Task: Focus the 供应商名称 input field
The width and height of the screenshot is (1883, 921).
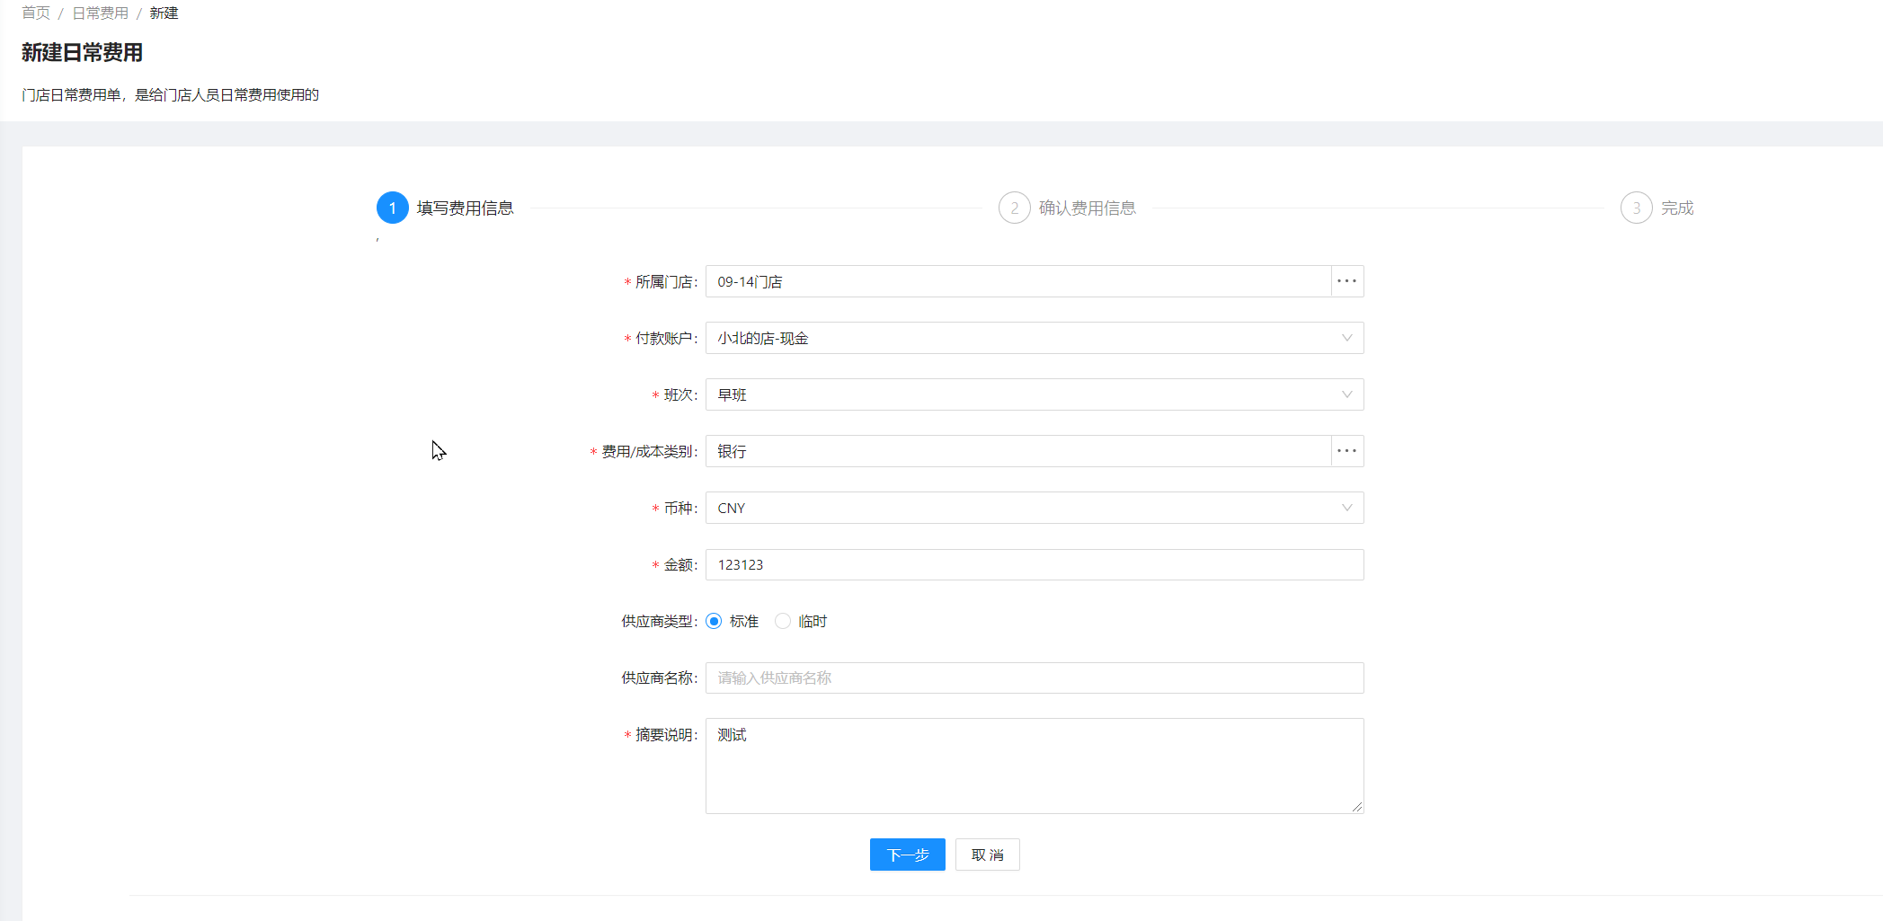Action: 1035,677
